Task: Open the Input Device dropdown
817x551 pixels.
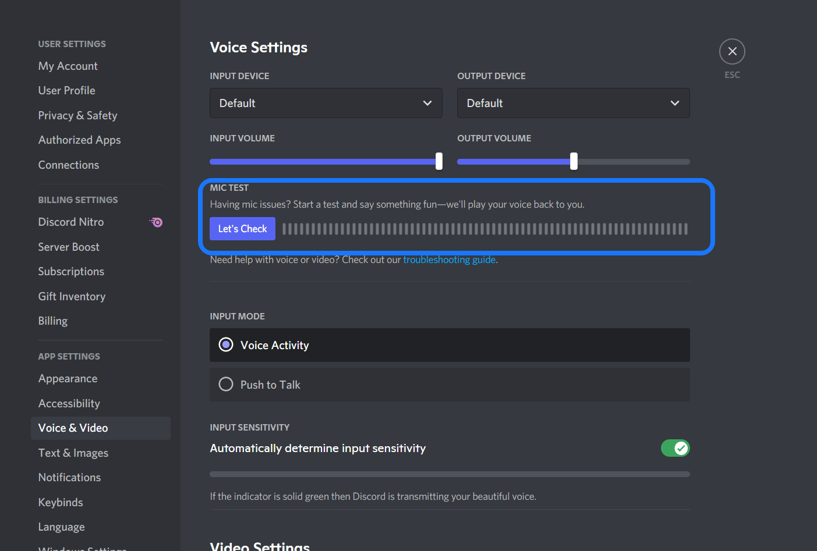Action: pyautogui.click(x=326, y=103)
